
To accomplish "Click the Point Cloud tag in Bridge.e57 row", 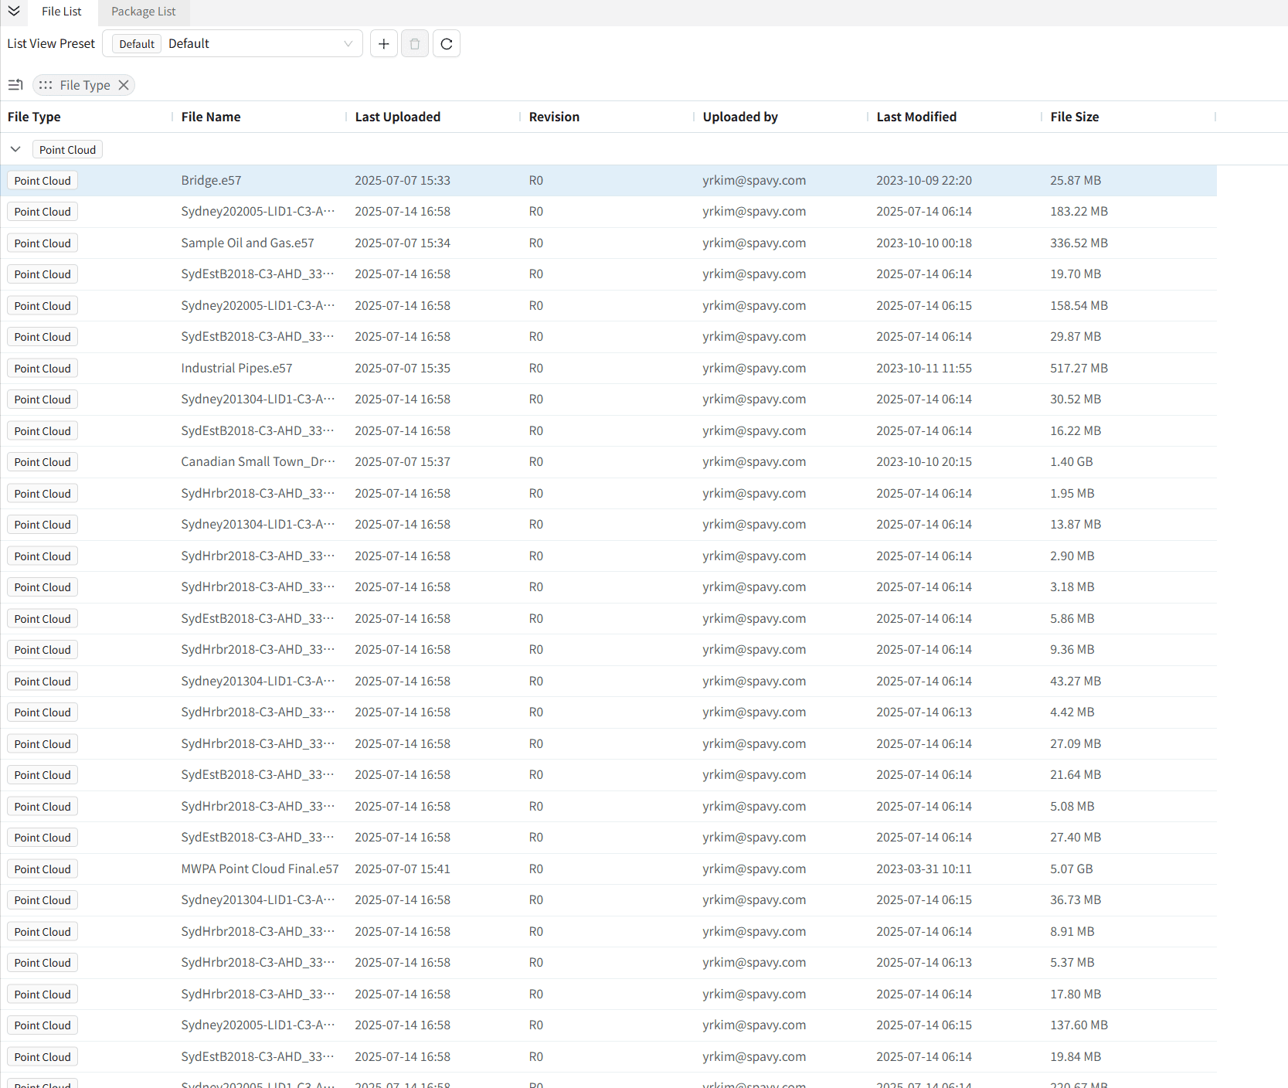I will [42, 181].
